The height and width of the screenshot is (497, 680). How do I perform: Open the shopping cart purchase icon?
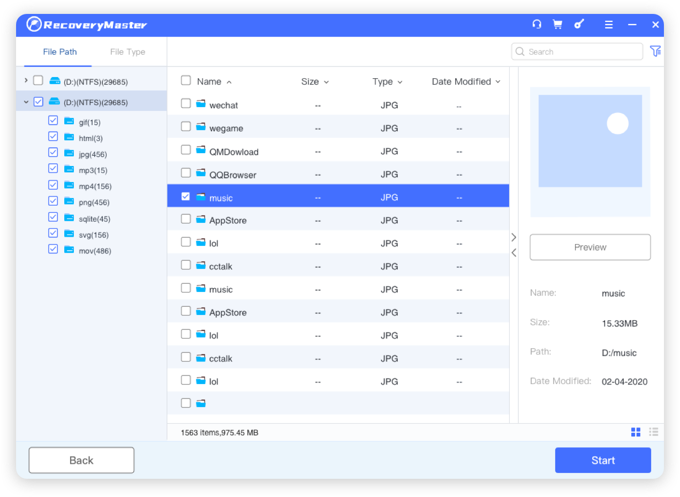(x=557, y=24)
